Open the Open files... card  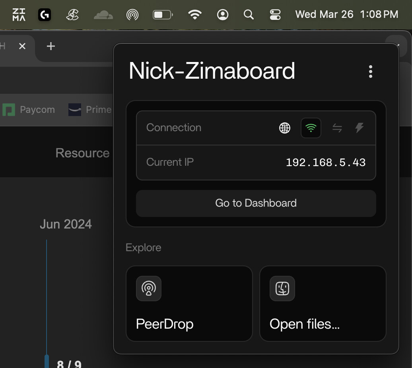[x=323, y=304]
